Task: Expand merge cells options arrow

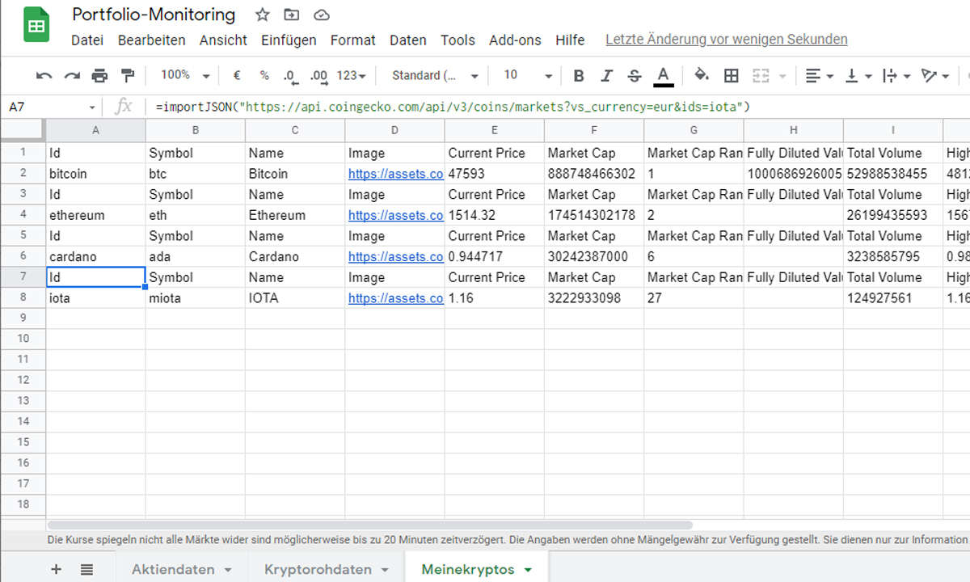Action: (782, 76)
